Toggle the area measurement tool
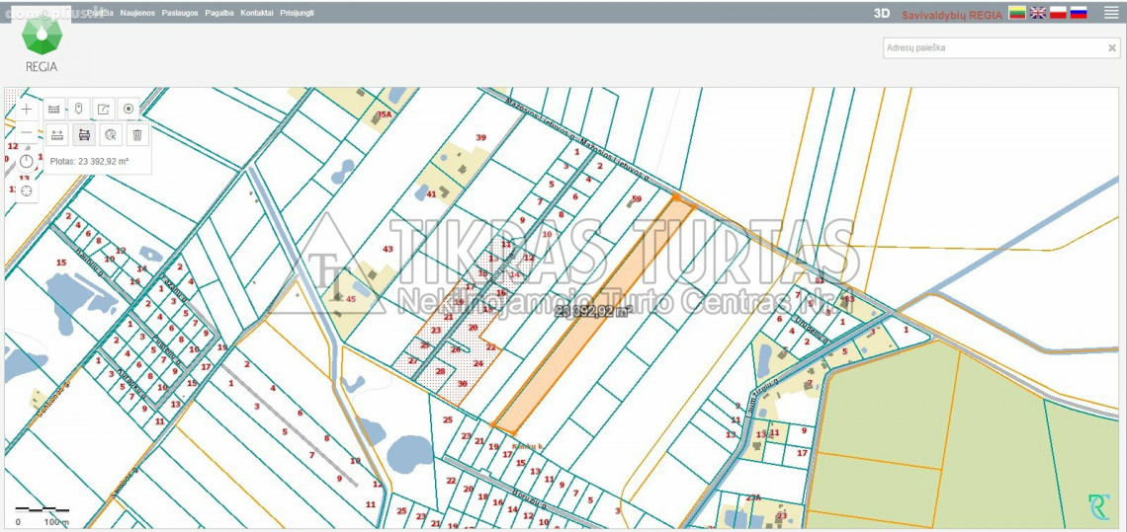 click(x=85, y=135)
